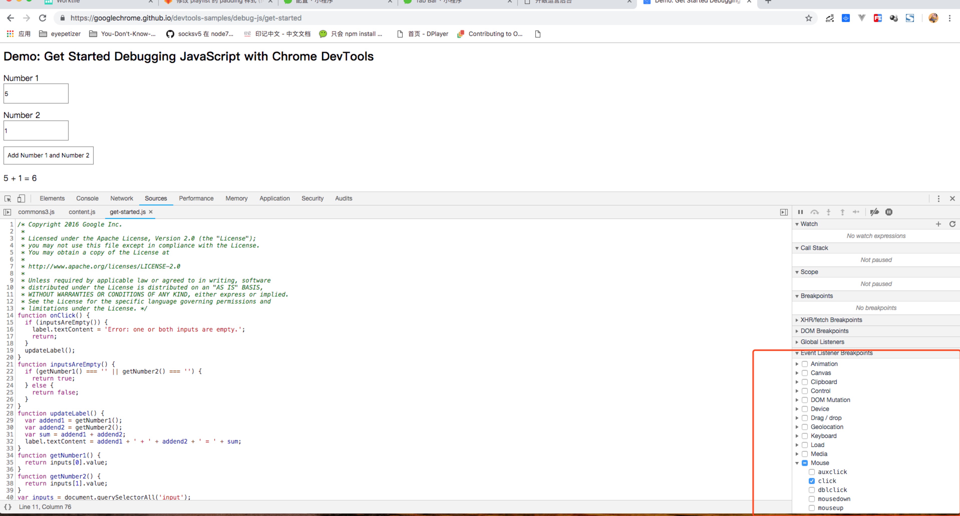This screenshot has height=516, width=960.
Task: Open the Apps shortcut in bookmarks bar
Action: pyautogui.click(x=18, y=34)
